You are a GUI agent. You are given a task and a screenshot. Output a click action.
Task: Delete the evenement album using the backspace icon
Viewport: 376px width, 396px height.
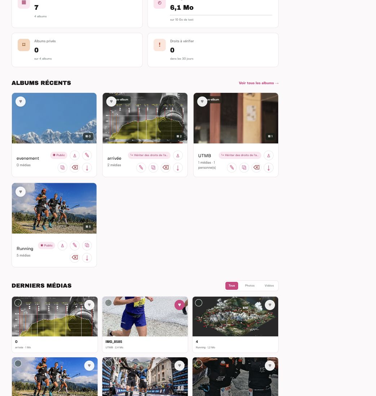click(75, 167)
